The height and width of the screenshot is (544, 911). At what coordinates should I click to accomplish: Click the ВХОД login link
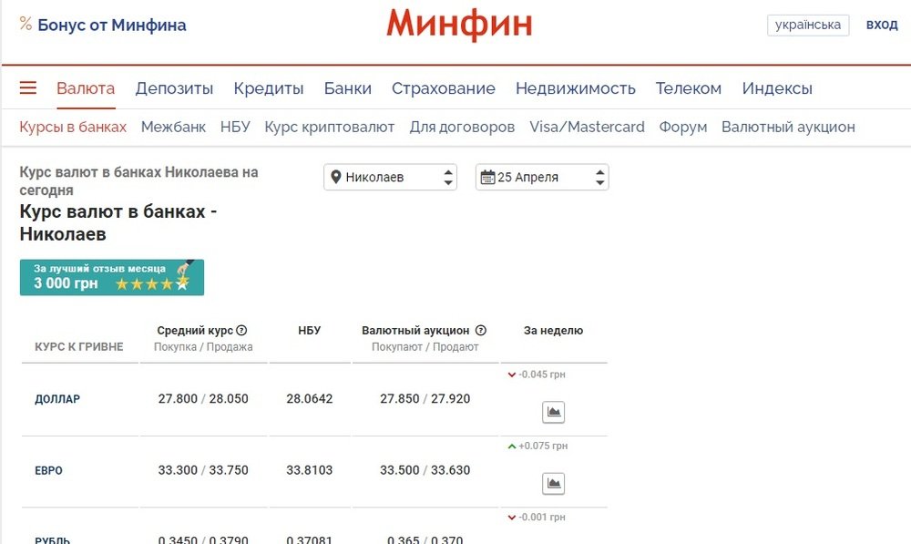coord(881,25)
